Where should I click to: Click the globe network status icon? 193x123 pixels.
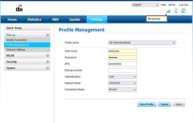click(x=176, y=11)
